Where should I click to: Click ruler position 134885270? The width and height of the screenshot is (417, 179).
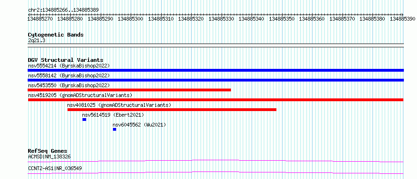click(x=40, y=19)
